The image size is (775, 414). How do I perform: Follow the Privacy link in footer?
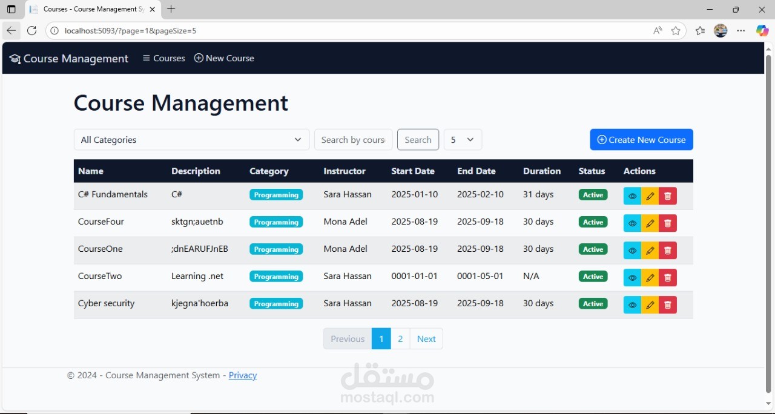243,376
